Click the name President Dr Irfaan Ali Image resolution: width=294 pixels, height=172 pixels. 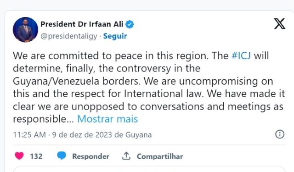[82, 24]
